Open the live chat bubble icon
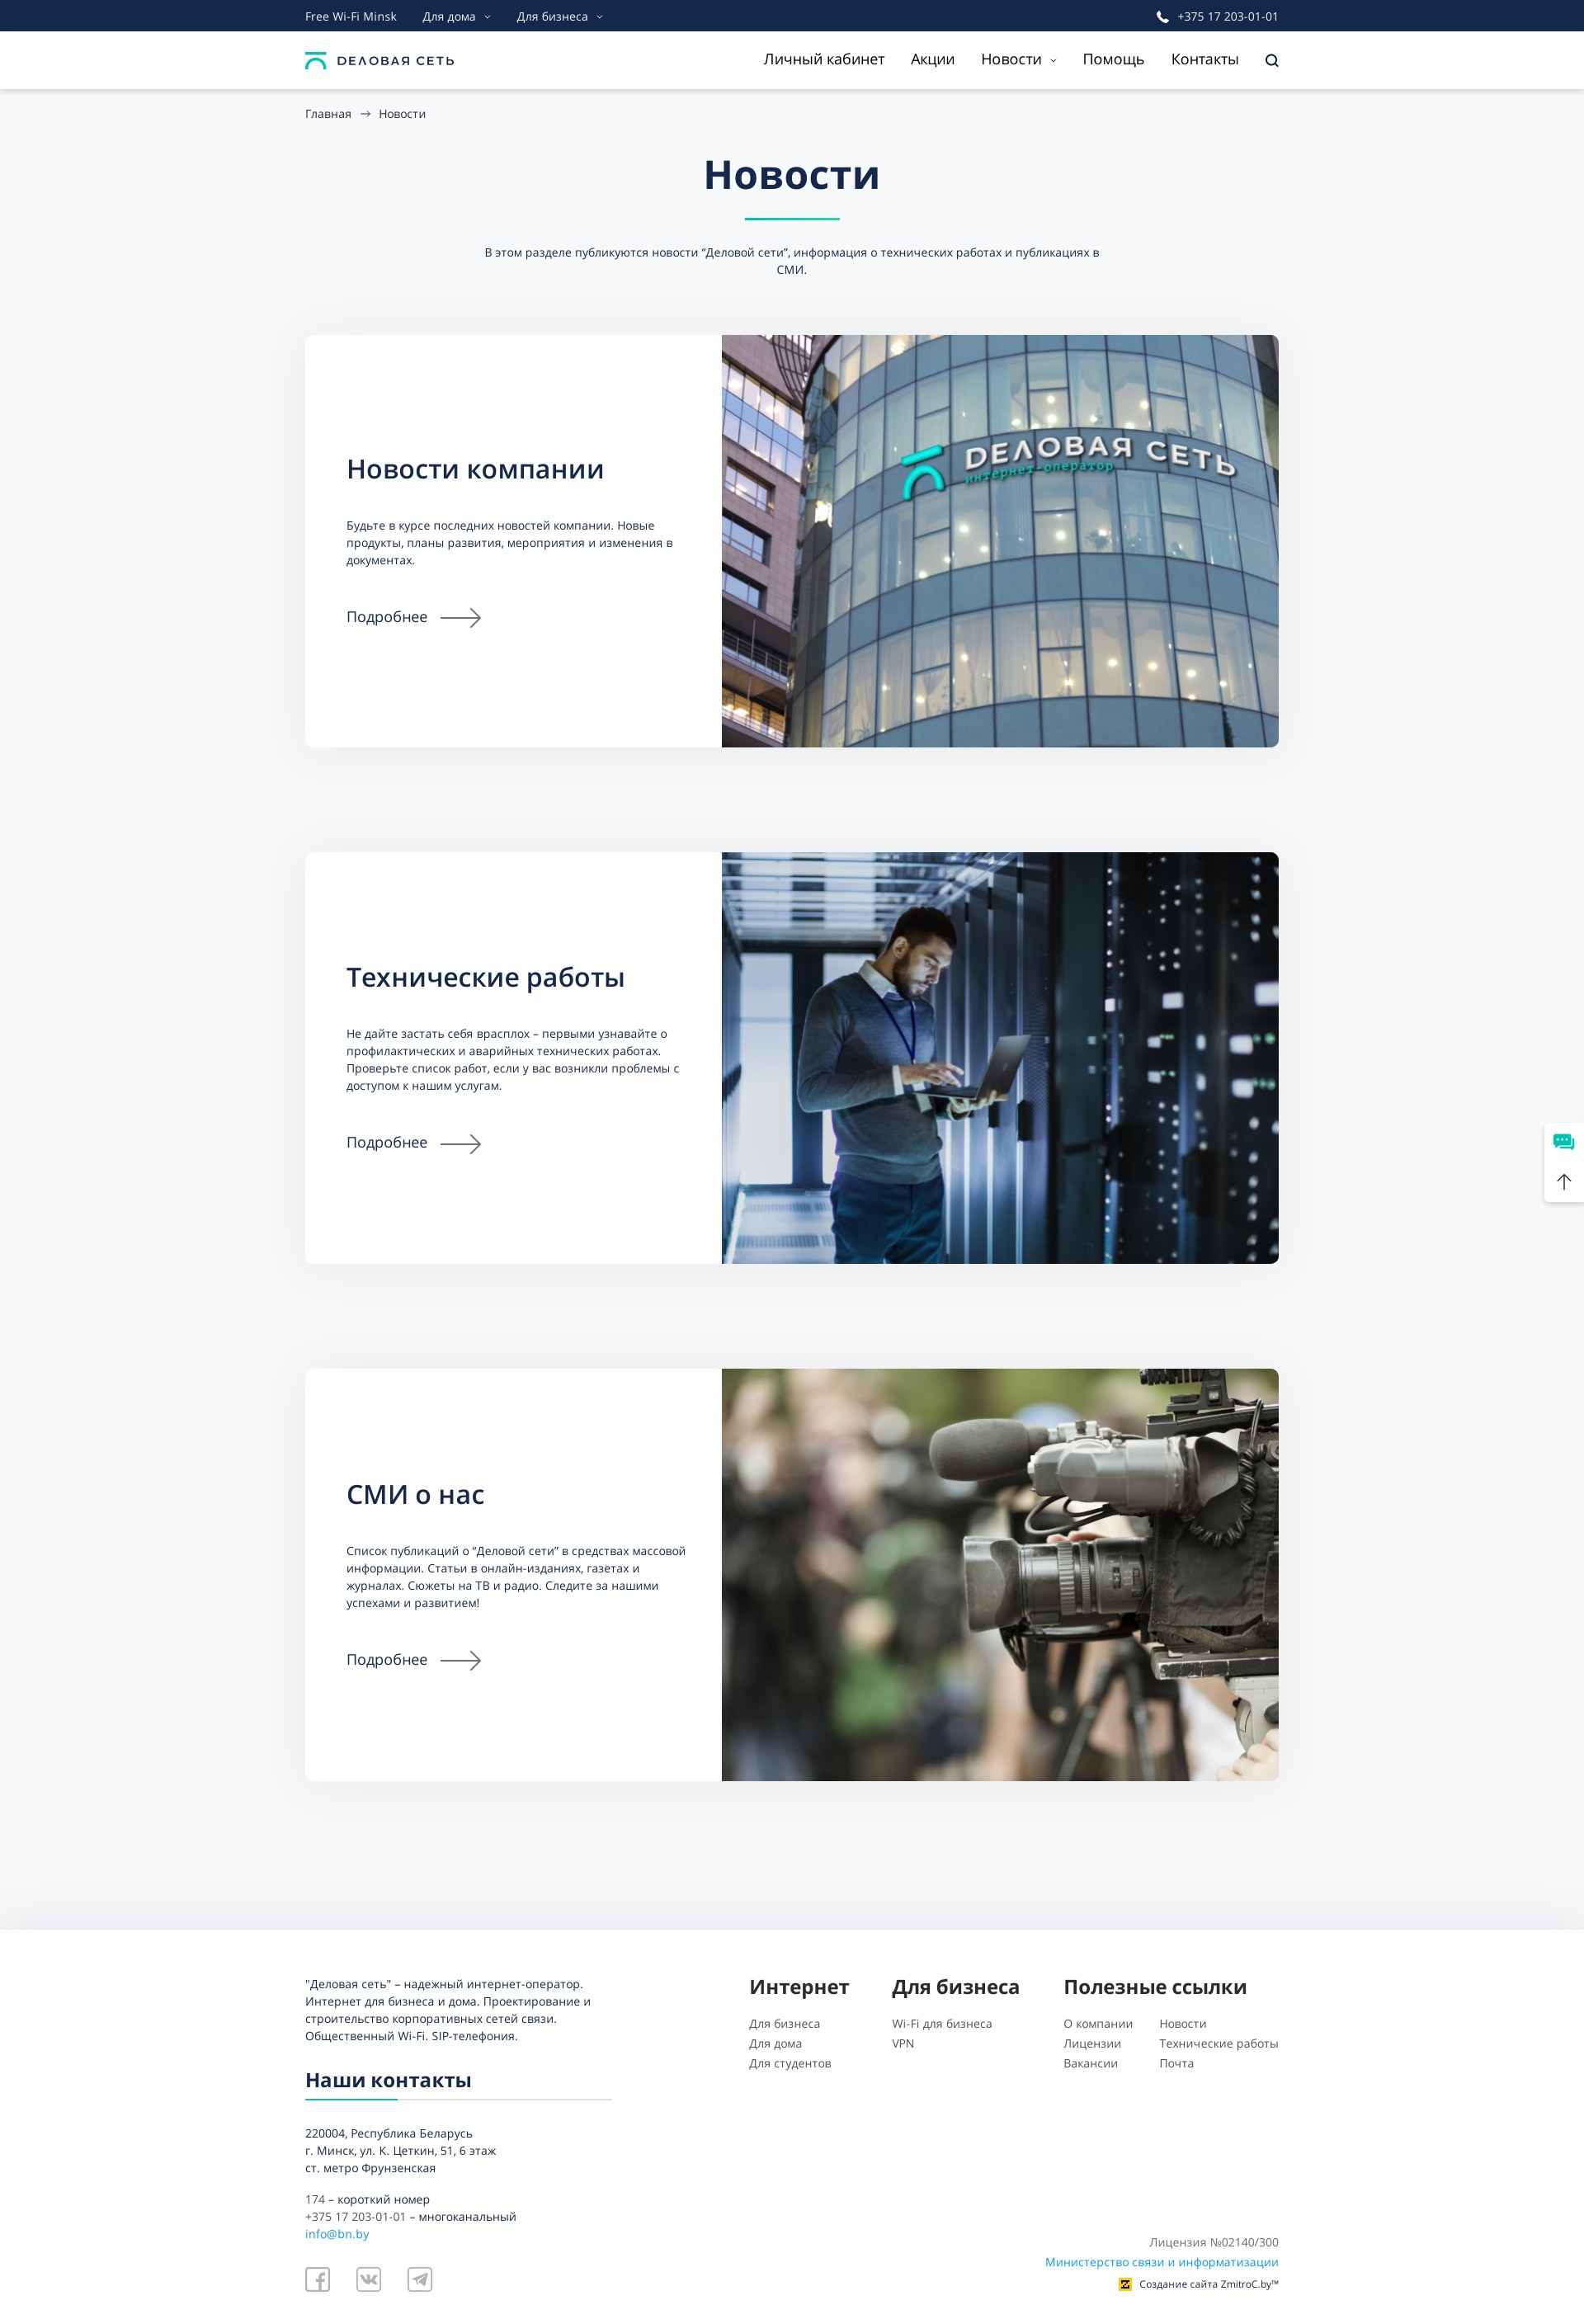1584x2324 pixels. tap(1563, 1142)
